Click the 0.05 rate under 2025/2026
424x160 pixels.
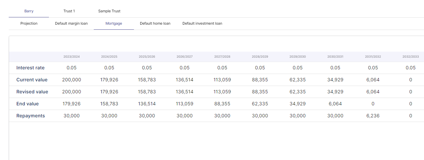click(x=147, y=68)
